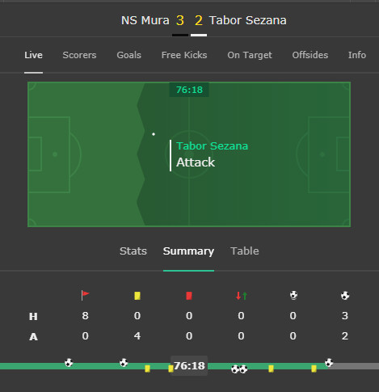Open the Table tab
The width and height of the screenshot is (379, 392).
[x=245, y=251]
